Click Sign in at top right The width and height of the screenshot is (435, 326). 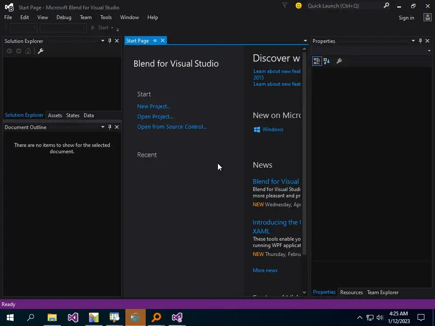406,18
